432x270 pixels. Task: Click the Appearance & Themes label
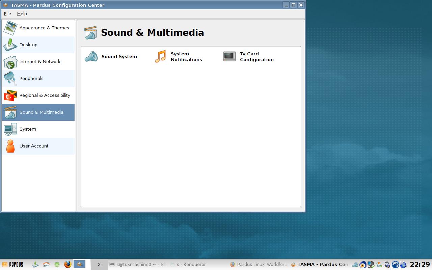pyautogui.click(x=44, y=28)
